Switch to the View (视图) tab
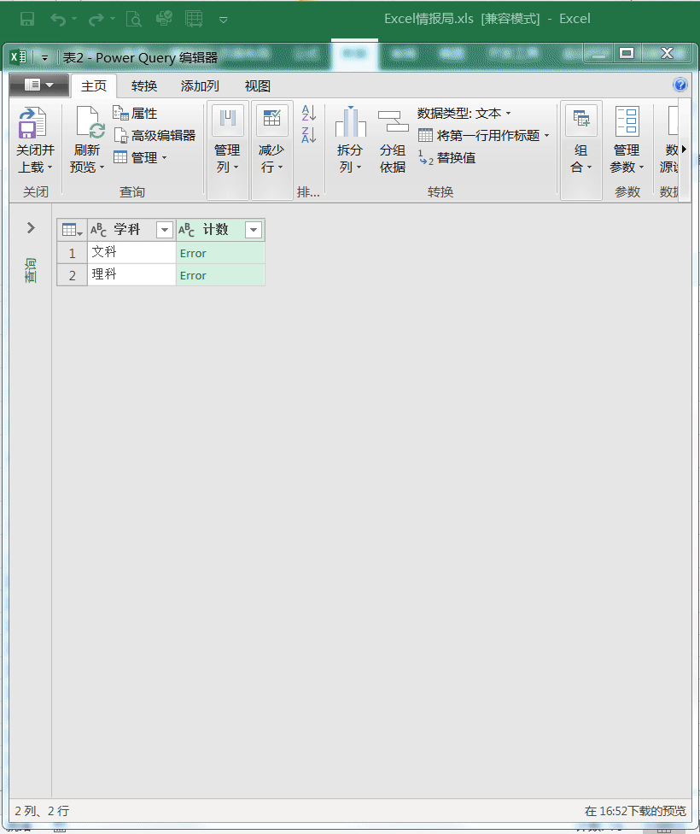This screenshot has height=834, width=700. coord(257,85)
